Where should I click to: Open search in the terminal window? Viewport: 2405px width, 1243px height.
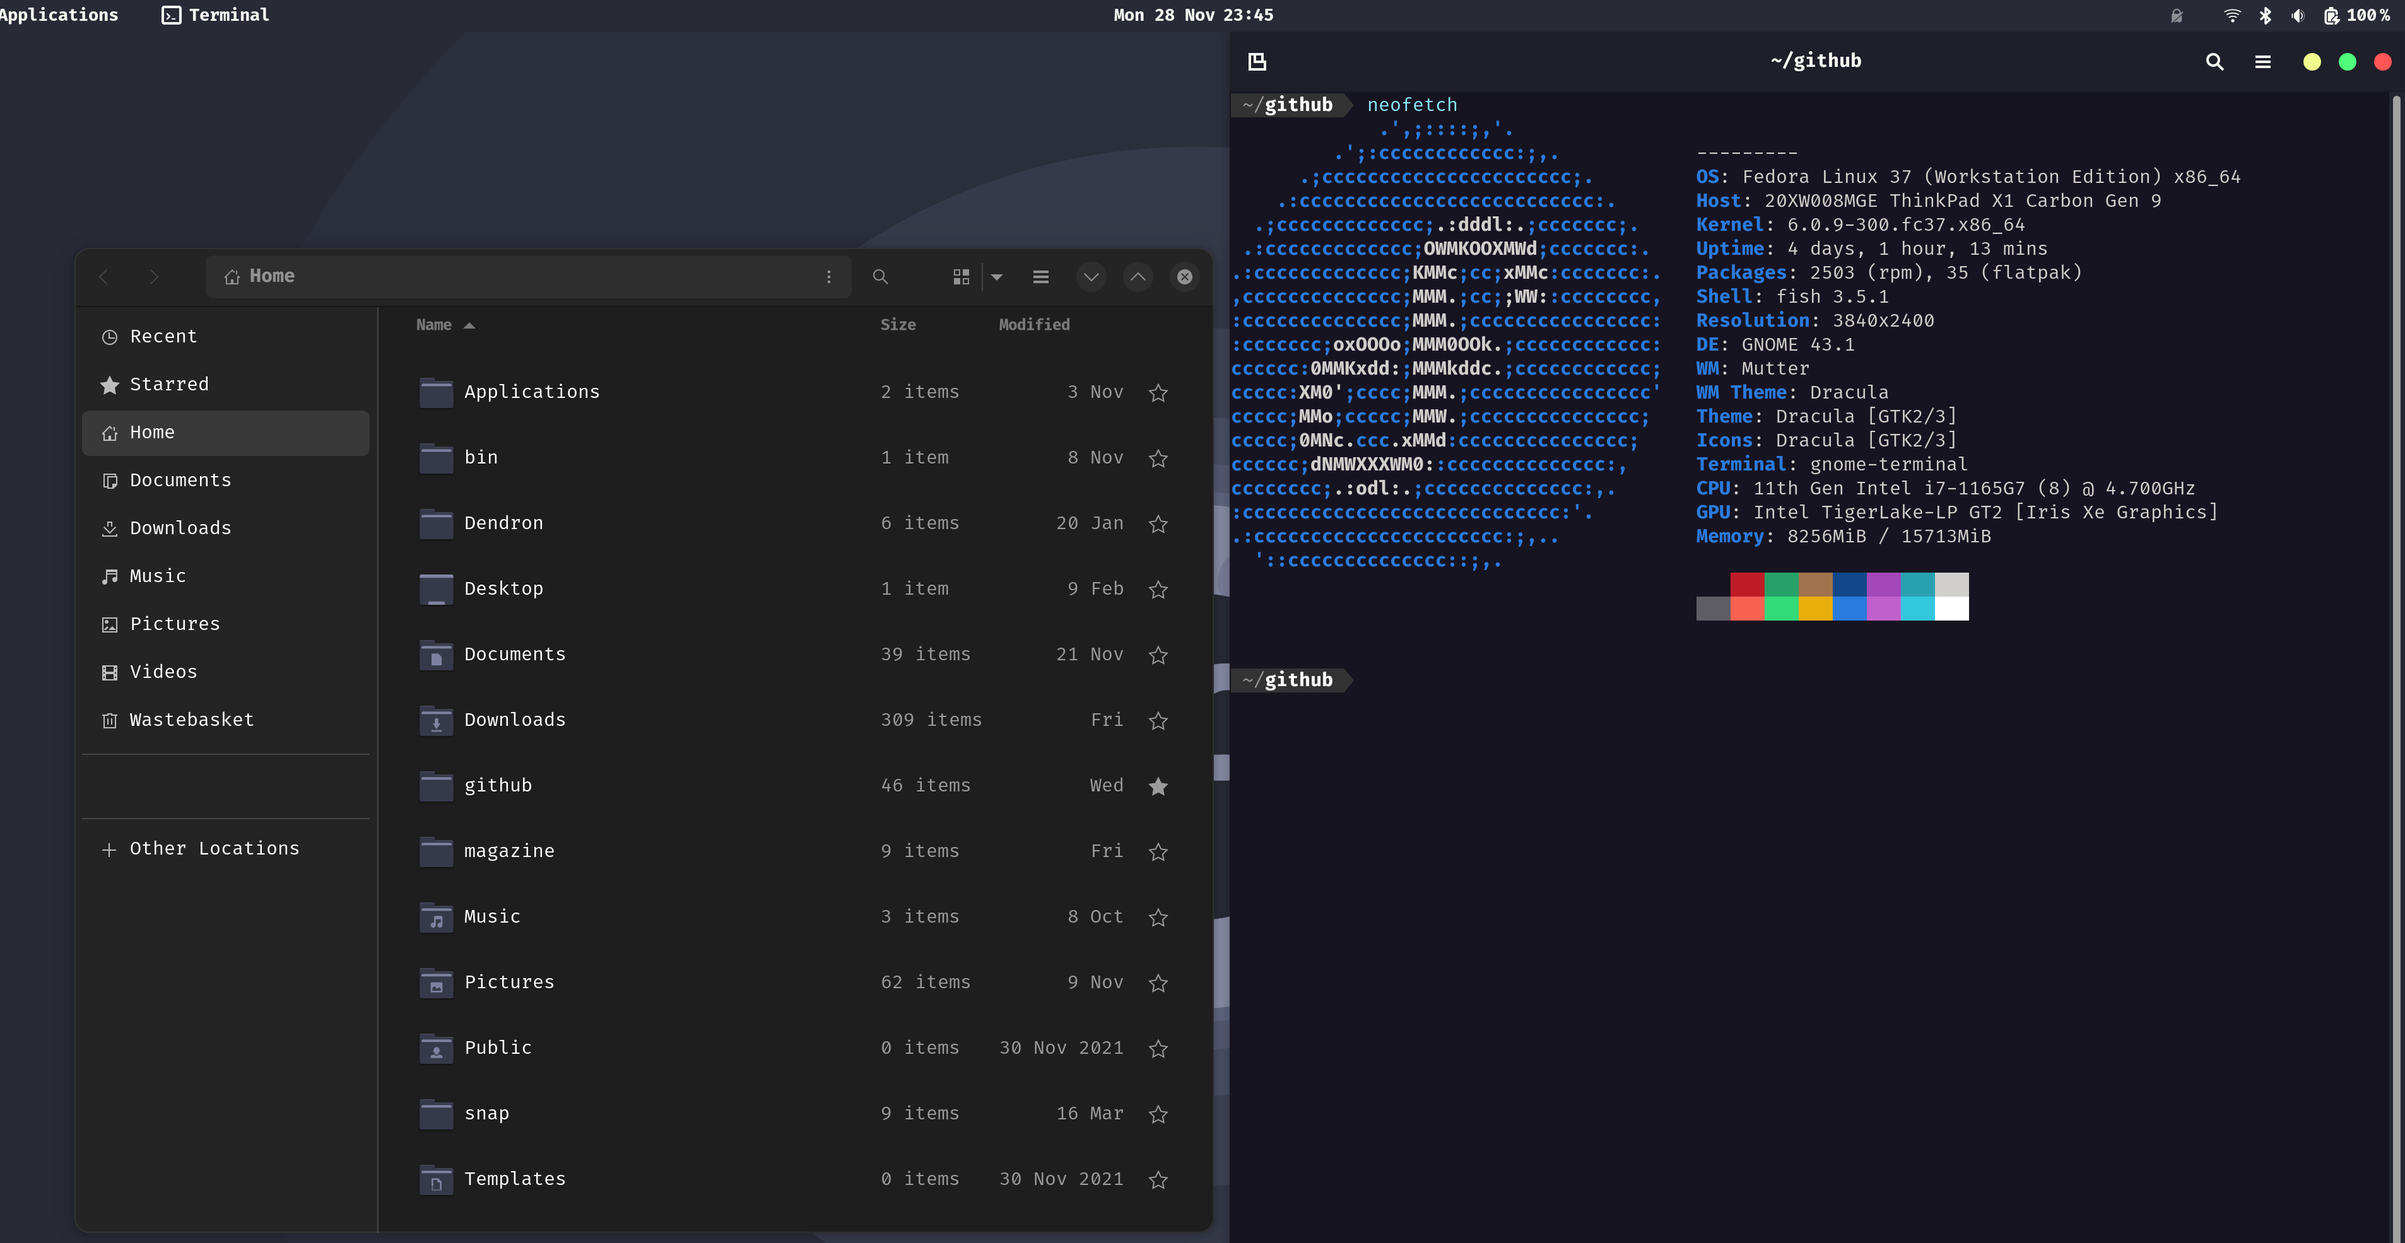(2214, 62)
